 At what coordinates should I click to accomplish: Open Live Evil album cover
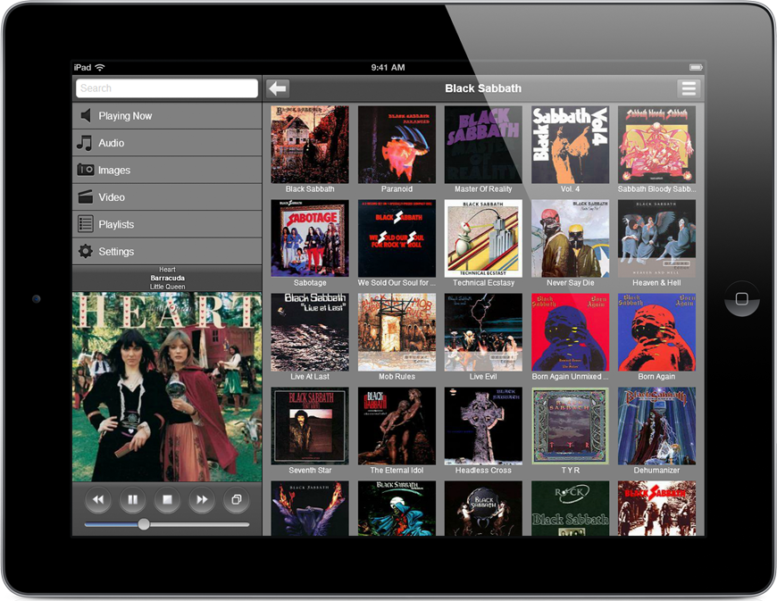[483, 332]
